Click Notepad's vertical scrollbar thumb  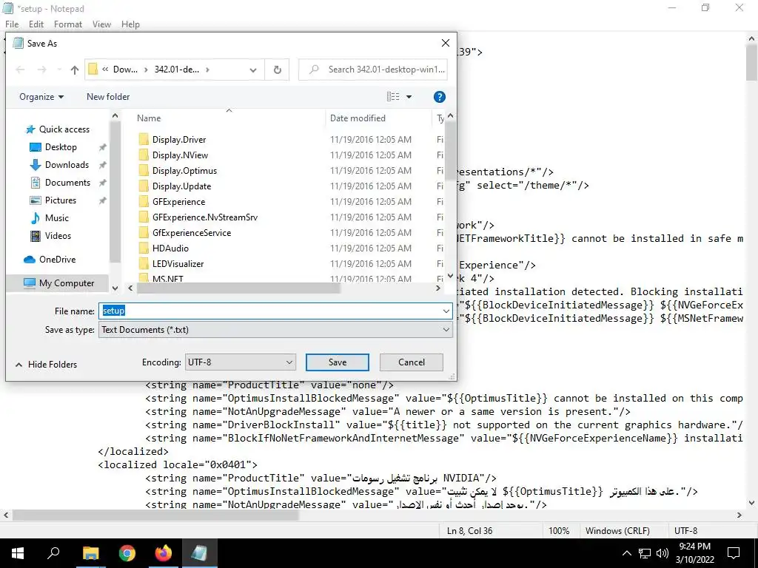click(x=752, y=62)
